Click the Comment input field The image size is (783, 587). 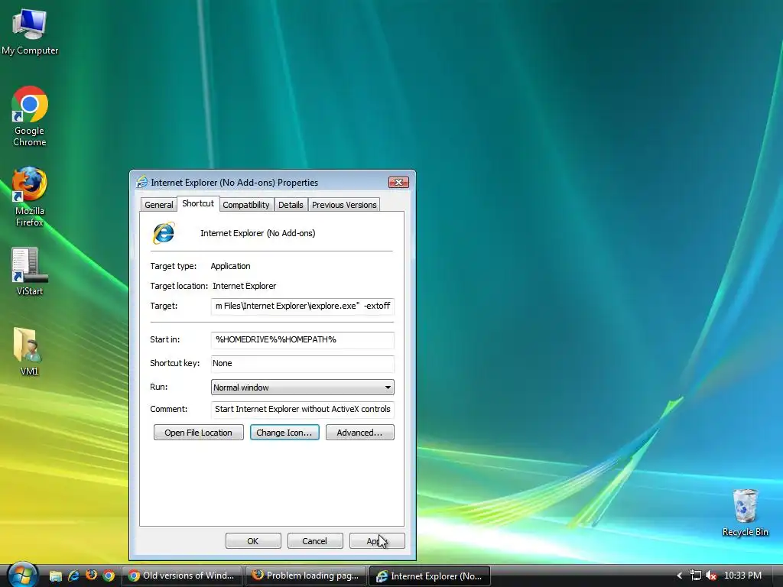click(303, 410)
